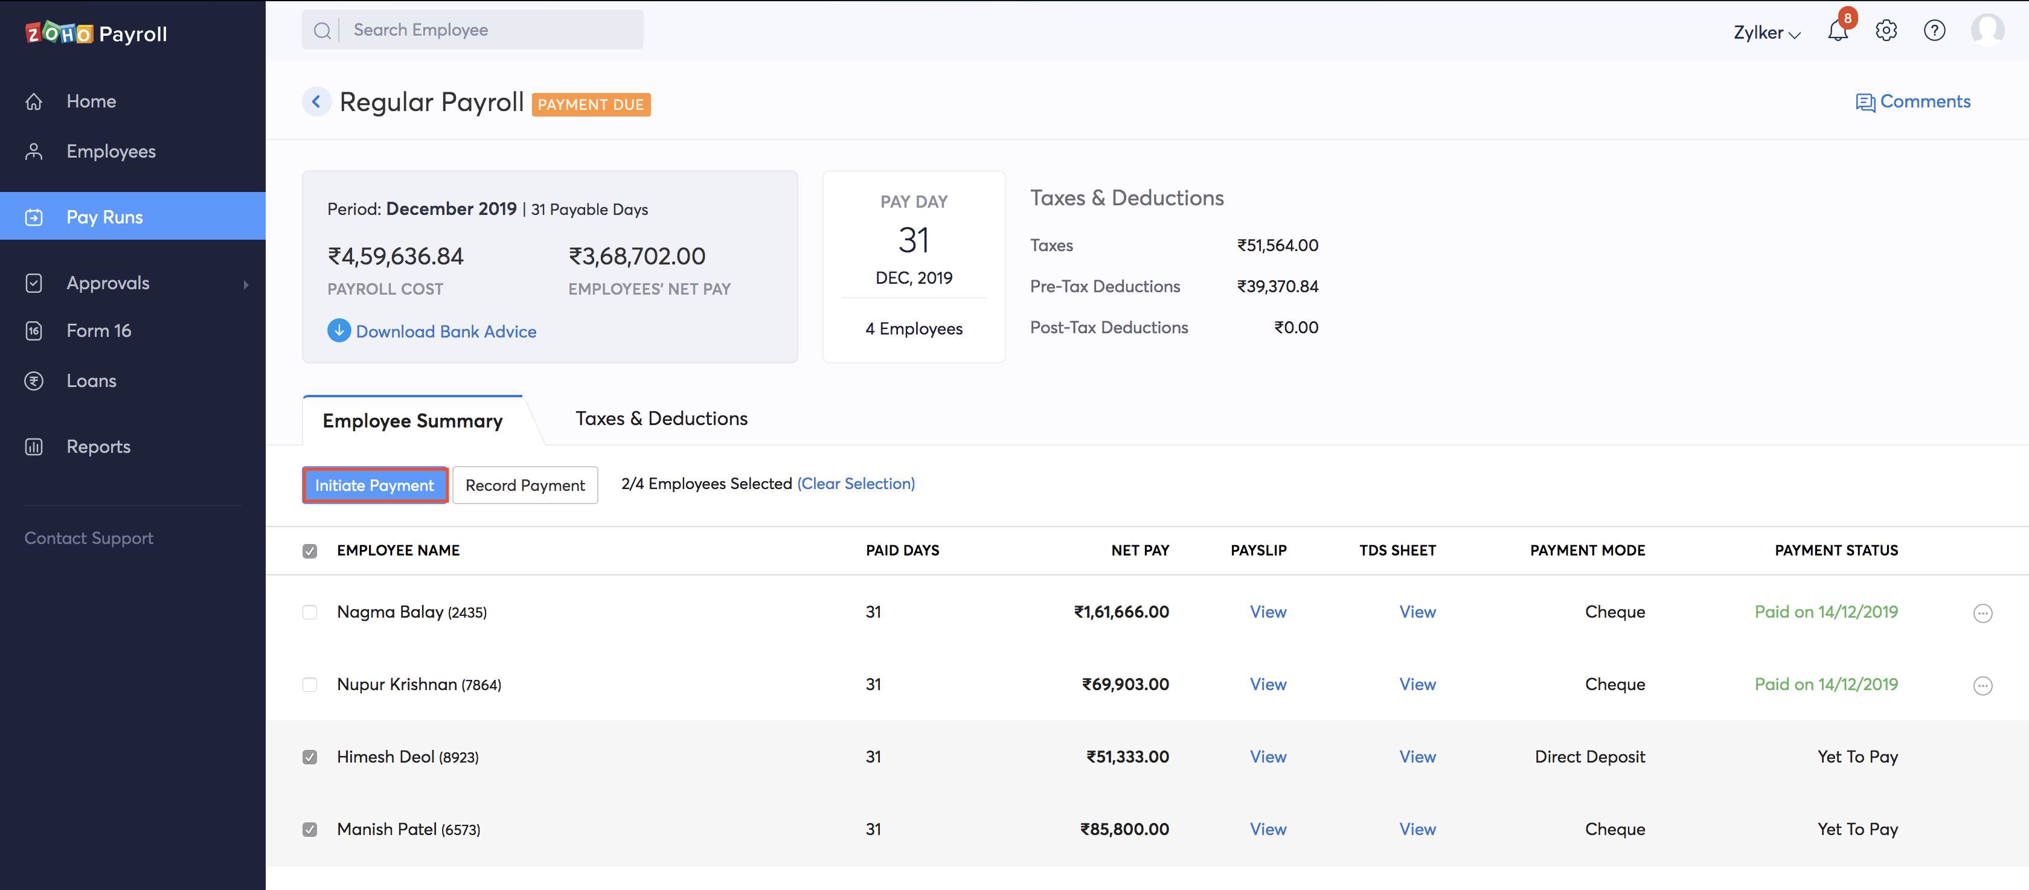Click the back arrow beside Regular Payroll
This screenshot has width=2029, height=890.
click(x=316, y=101)
